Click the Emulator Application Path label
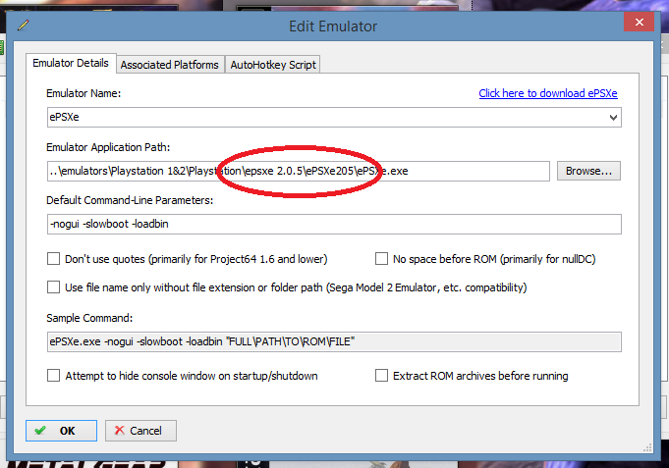 click(x=108, y=147)
